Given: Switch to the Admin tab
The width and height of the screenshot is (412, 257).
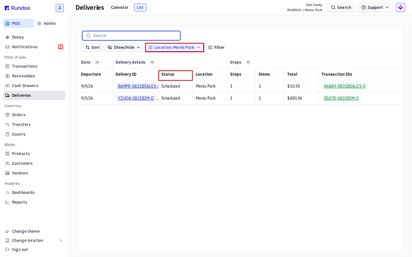Looking at the screenshot, I should (x=46, y=23).
